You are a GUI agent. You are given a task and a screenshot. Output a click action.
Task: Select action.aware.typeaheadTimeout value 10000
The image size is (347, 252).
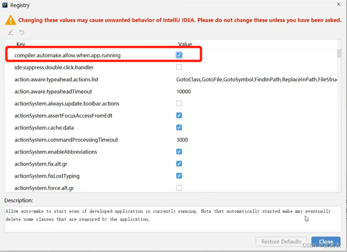(183, 92)
